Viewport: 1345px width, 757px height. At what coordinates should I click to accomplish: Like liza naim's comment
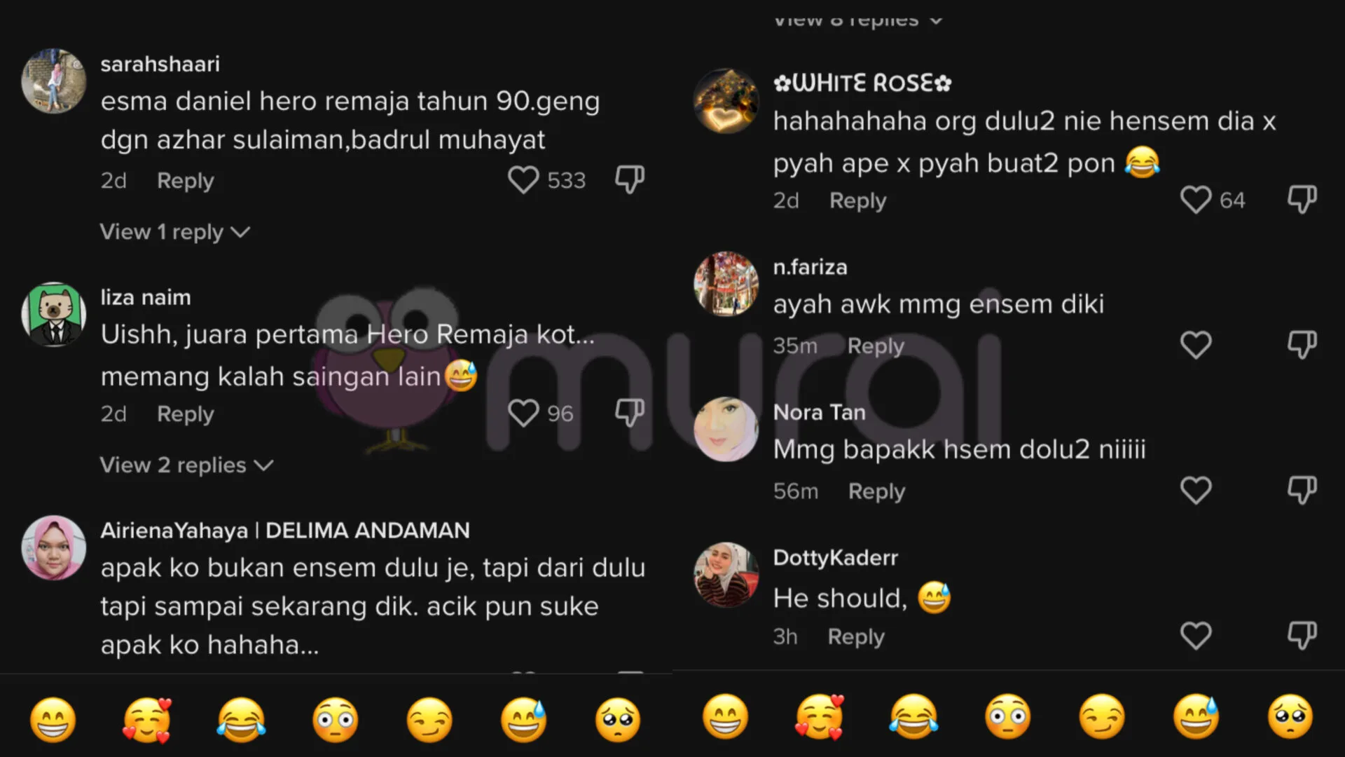(523, 414)
